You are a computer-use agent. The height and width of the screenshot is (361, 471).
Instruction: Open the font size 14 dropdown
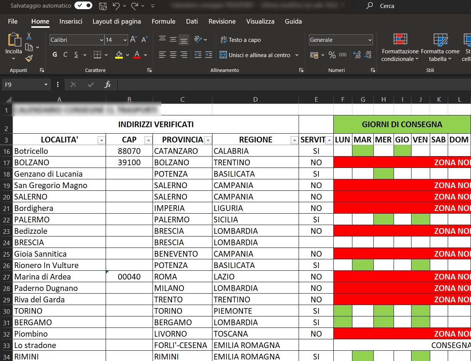[125, 40]
